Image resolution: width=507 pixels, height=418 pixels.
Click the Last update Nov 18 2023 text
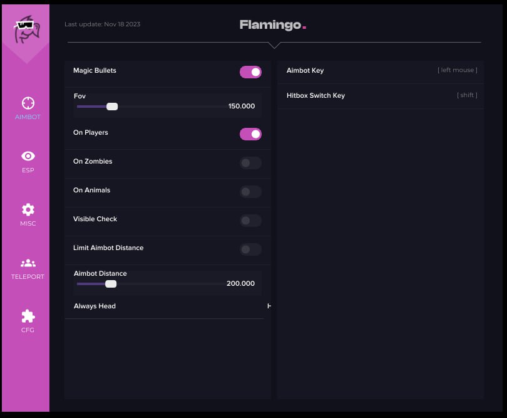(x=102, y=24)
